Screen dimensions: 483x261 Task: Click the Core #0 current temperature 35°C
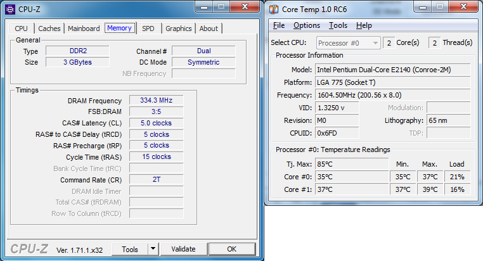352,177
